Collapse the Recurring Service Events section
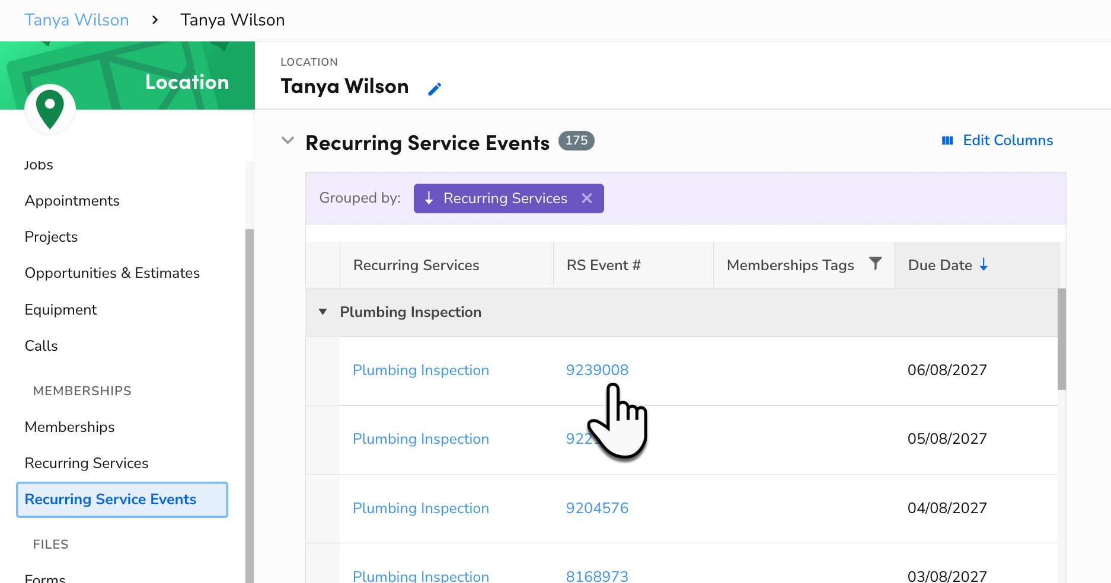 point(288,140)
